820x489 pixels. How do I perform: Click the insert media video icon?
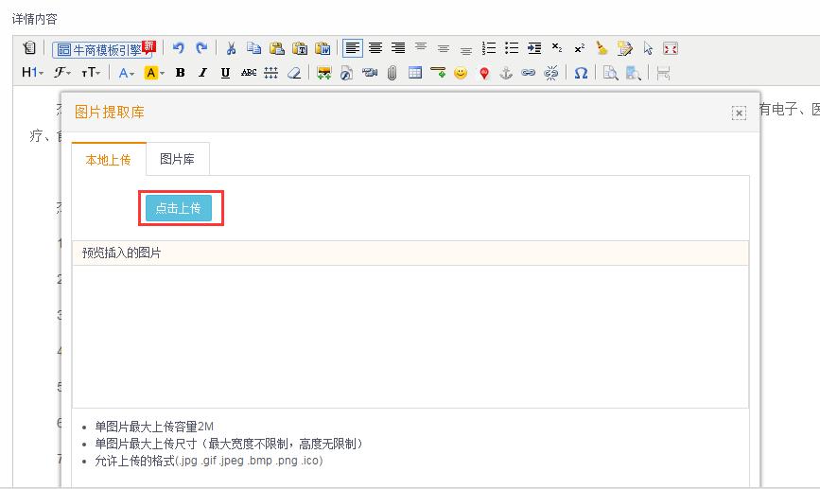pyautogui.click(x=369, y=73)
